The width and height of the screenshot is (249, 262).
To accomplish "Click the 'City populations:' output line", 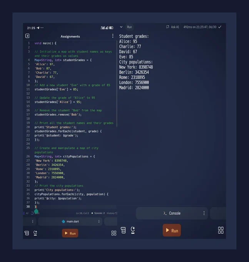I will click(x=136, y=62).
